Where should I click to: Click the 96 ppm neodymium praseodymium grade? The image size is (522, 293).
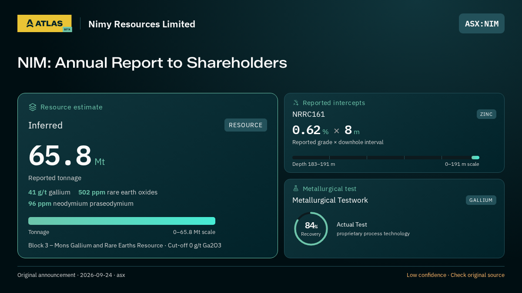coord(81,204)
